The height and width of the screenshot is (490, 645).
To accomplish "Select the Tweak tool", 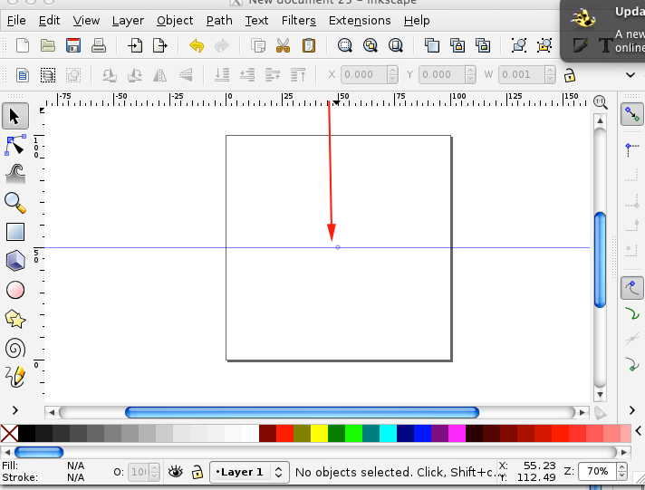I will [15, 174].
